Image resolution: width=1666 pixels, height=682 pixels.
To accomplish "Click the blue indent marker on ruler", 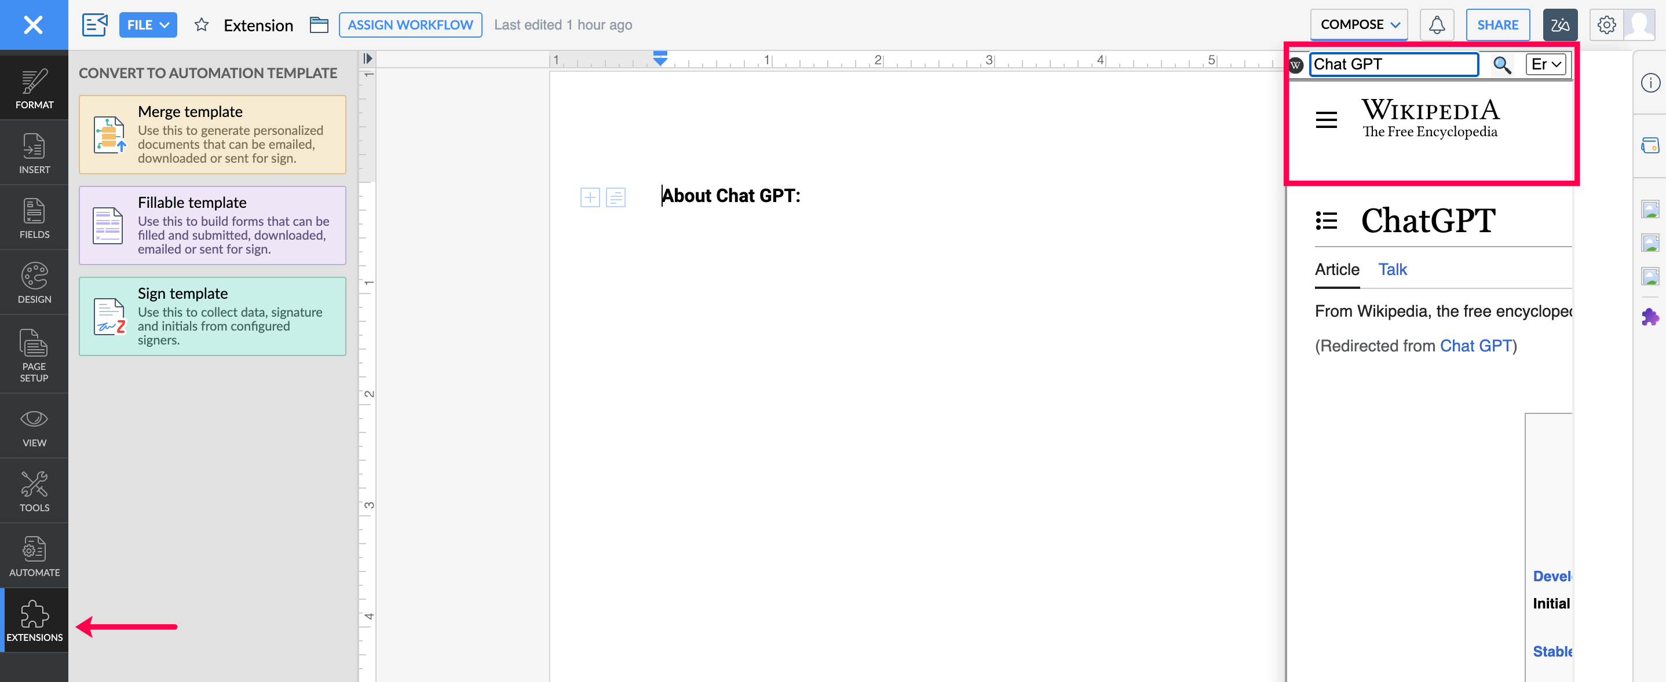I will [660, 58].
